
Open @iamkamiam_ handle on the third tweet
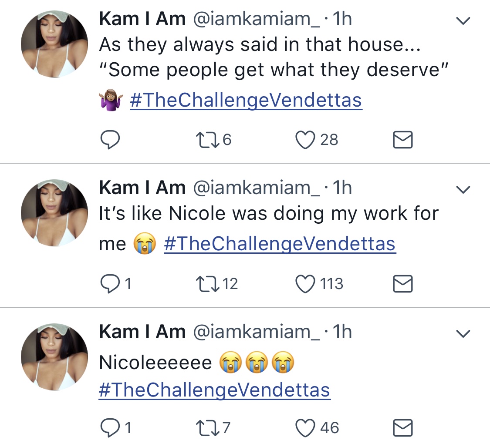click(256, 332)
